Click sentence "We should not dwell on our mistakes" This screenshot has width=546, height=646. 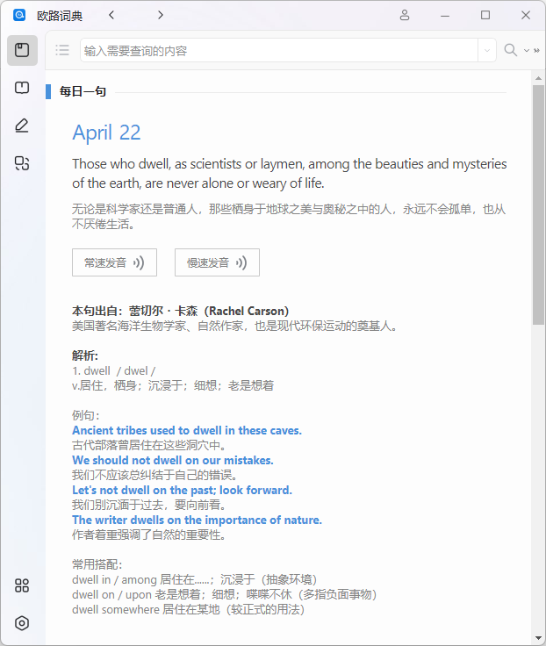(172, 460)
